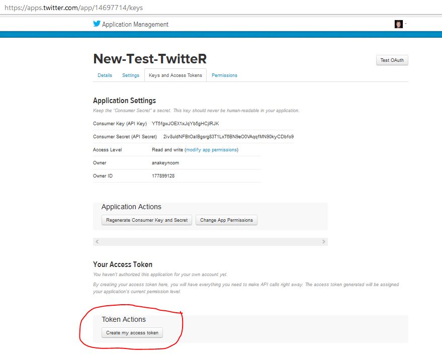This screenshot has height=355, width=442.
Task: Go to the Permissions tab
Action: 224,75
